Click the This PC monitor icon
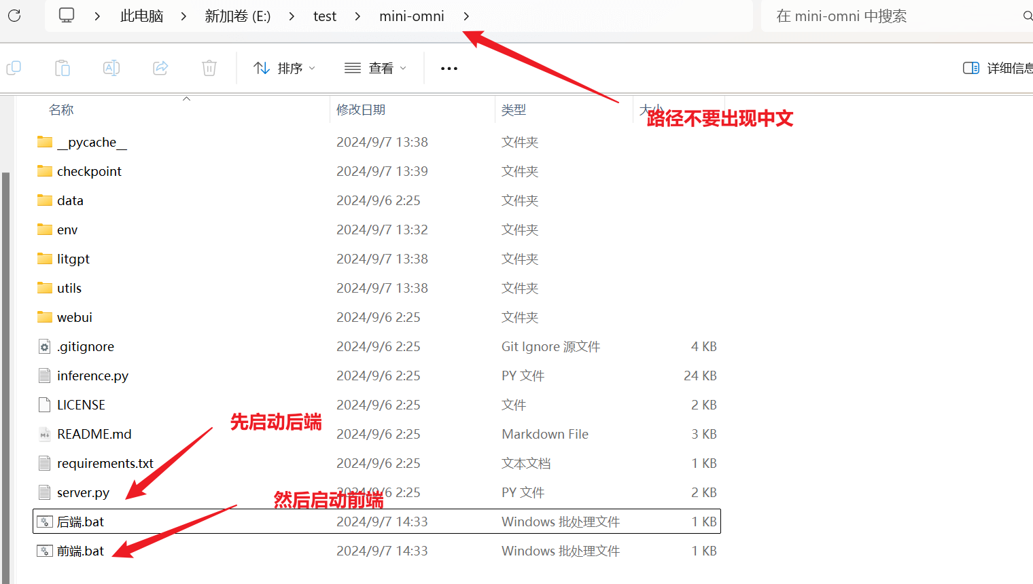The image size is (1033, 584). 67,16
